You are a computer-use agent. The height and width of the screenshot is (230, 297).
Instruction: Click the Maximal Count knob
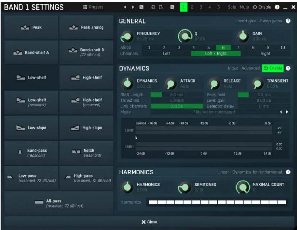[x=243, y=187]
